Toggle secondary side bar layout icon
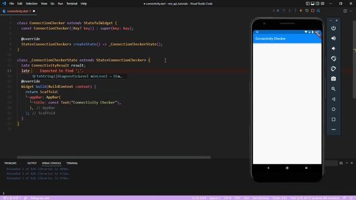This screenshot has height=200, width=356. [318, 4]
